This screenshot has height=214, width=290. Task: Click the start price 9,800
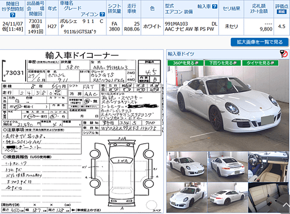click(266, 29)
